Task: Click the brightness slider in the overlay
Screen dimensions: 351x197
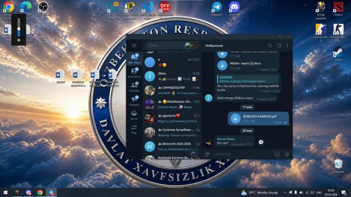Action: coord(19,27)
